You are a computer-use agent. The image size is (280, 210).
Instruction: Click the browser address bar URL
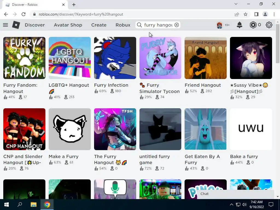[81, 14]
